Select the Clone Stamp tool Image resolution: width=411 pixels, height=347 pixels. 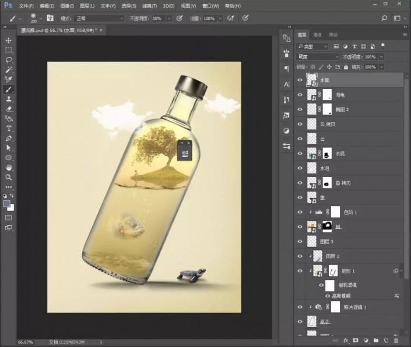click(8, 99)
